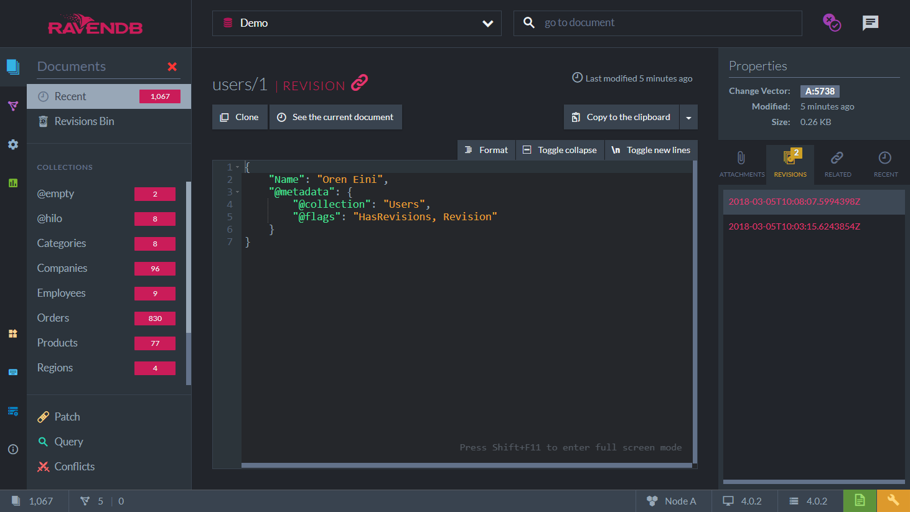Click the orange wrench icon in status bar
The height and width of the screenshot is (512, 910).
point(893,501)
